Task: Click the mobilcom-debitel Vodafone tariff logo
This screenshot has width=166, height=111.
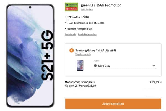Action: point(71,7)
